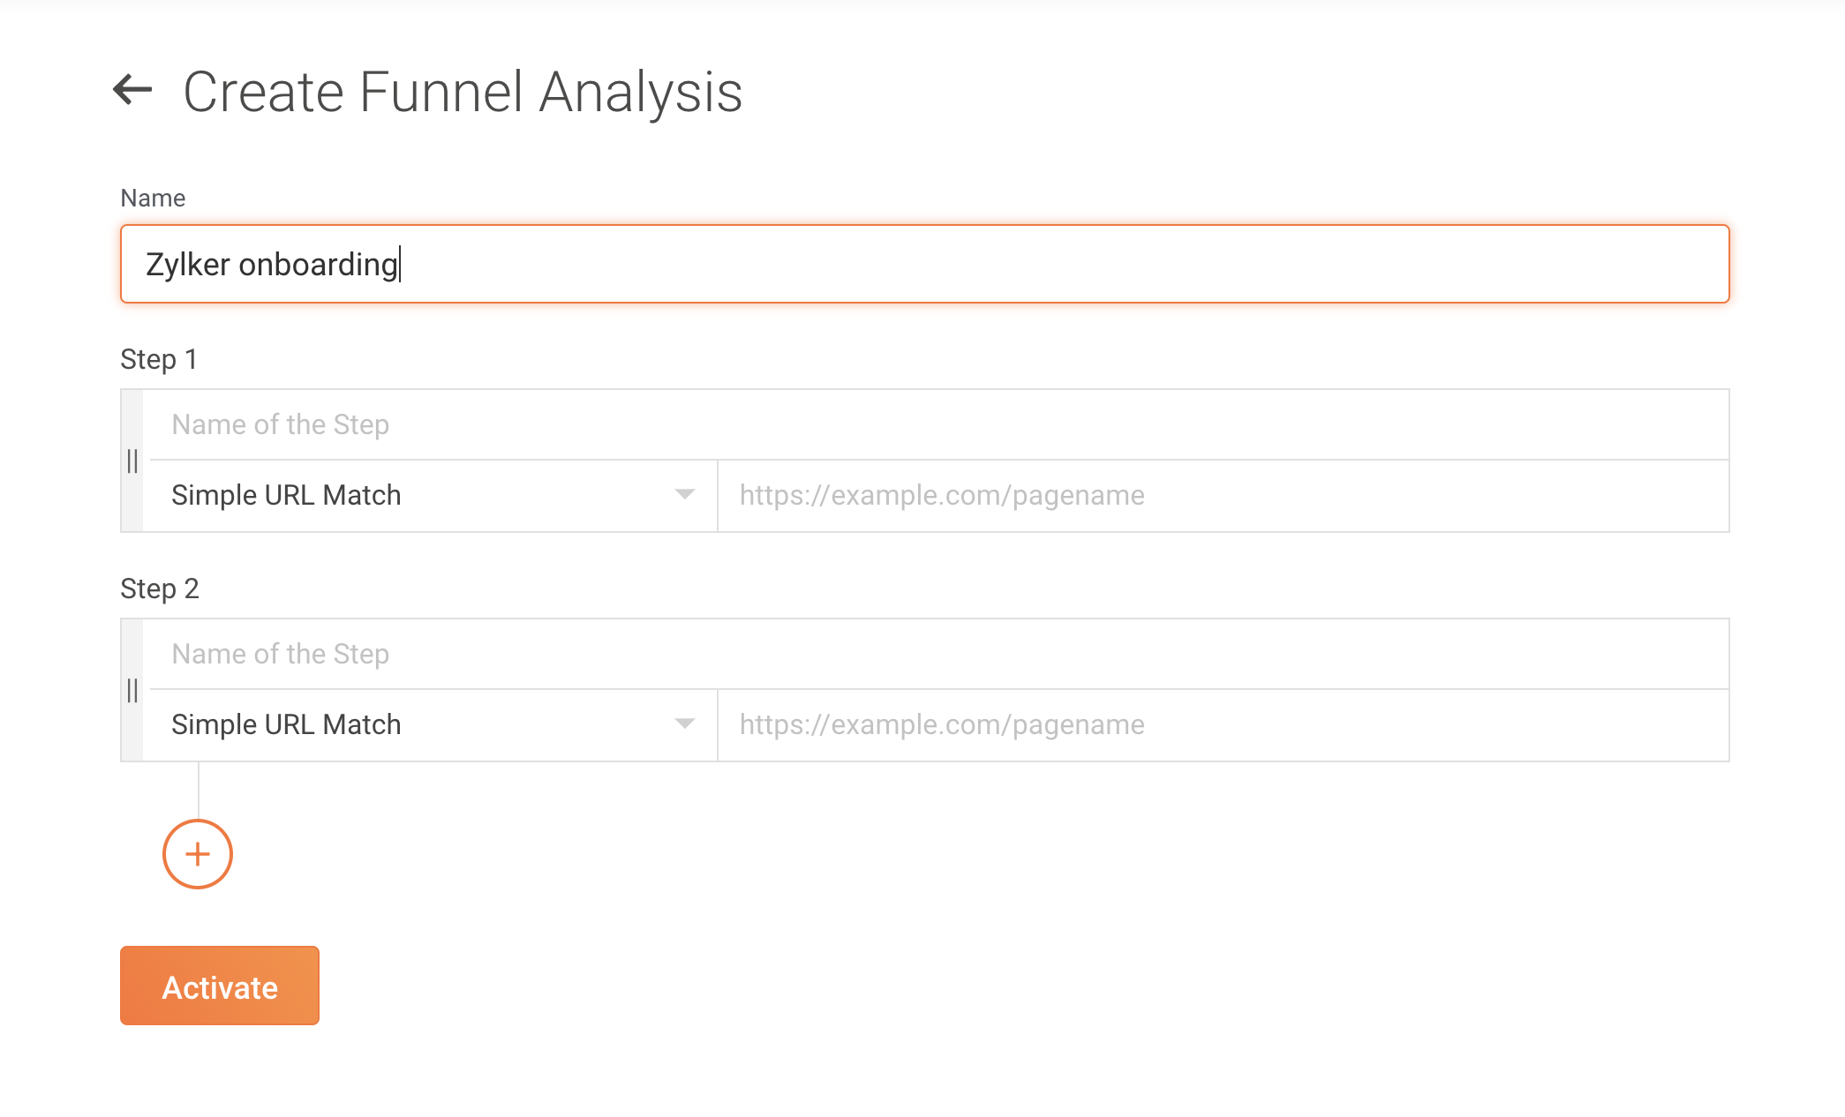
Task: Click the 'Step 2' label
Action: tap(160, 588)
